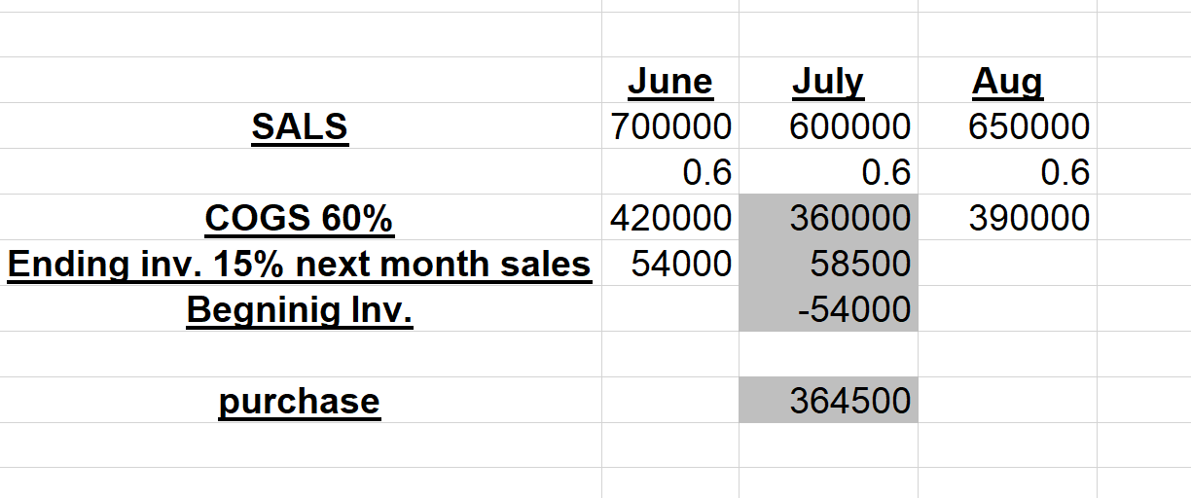Select June ending inventory 54000

670,264
